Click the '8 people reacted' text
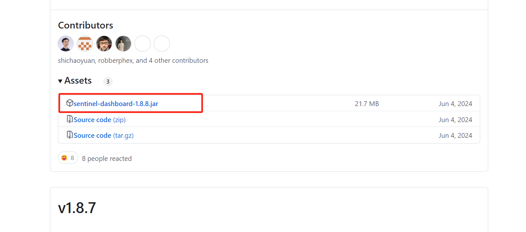The height and width of the screenshot is (232, 526). (x=107, y=159)
